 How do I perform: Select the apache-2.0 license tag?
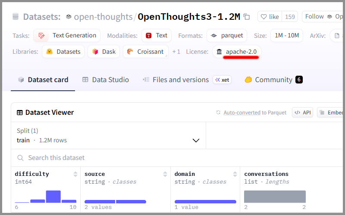(x=237, y=52)
